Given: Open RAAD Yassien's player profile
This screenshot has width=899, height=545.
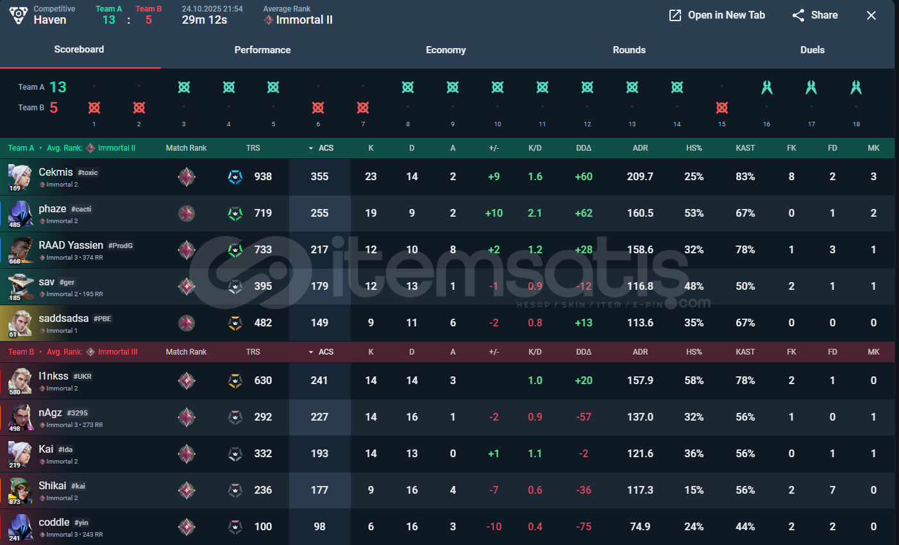Looking at the screenshot, I should click(x=71, y=245).
